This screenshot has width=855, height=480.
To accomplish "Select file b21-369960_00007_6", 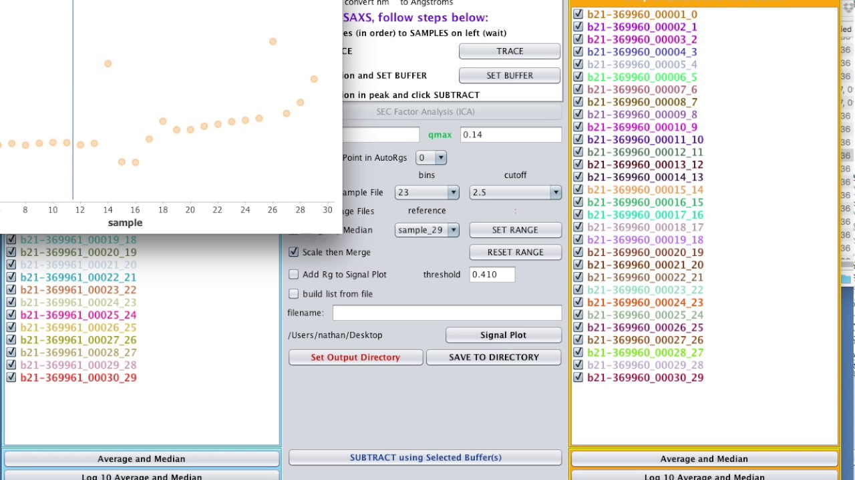I will coord(642,89).
